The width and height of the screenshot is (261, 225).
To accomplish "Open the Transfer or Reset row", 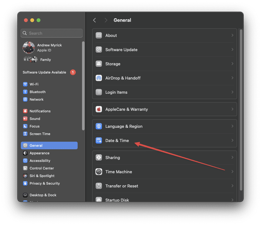I will pyautogui.click(x=164, y=186).
